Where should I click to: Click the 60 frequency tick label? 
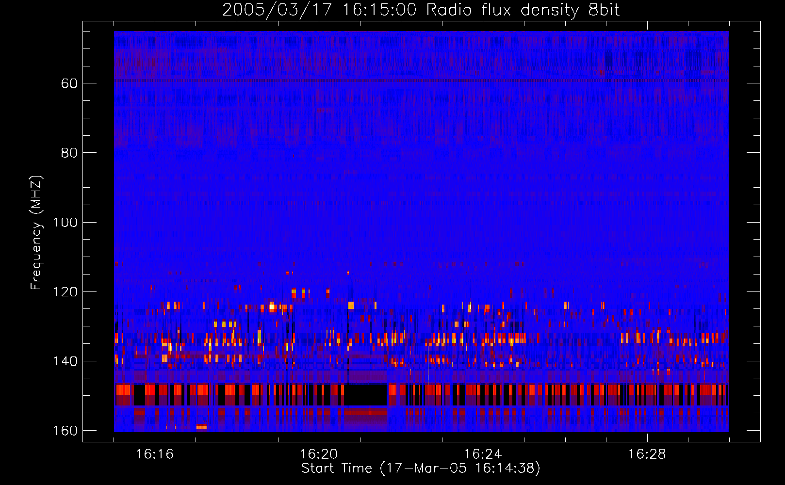(69, 83)
